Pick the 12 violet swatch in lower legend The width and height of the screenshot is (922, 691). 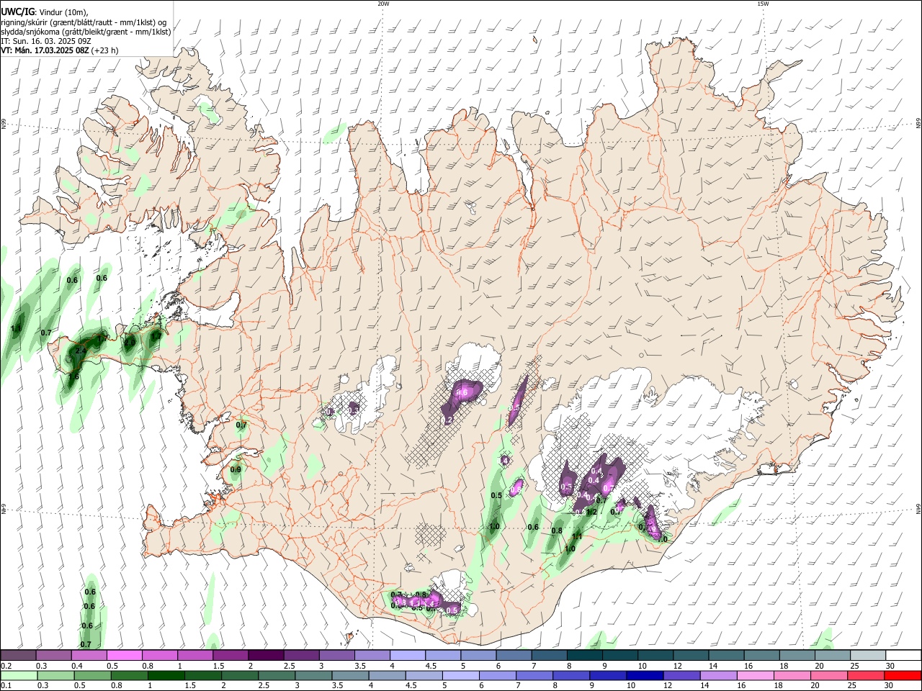tap(681, 675)
